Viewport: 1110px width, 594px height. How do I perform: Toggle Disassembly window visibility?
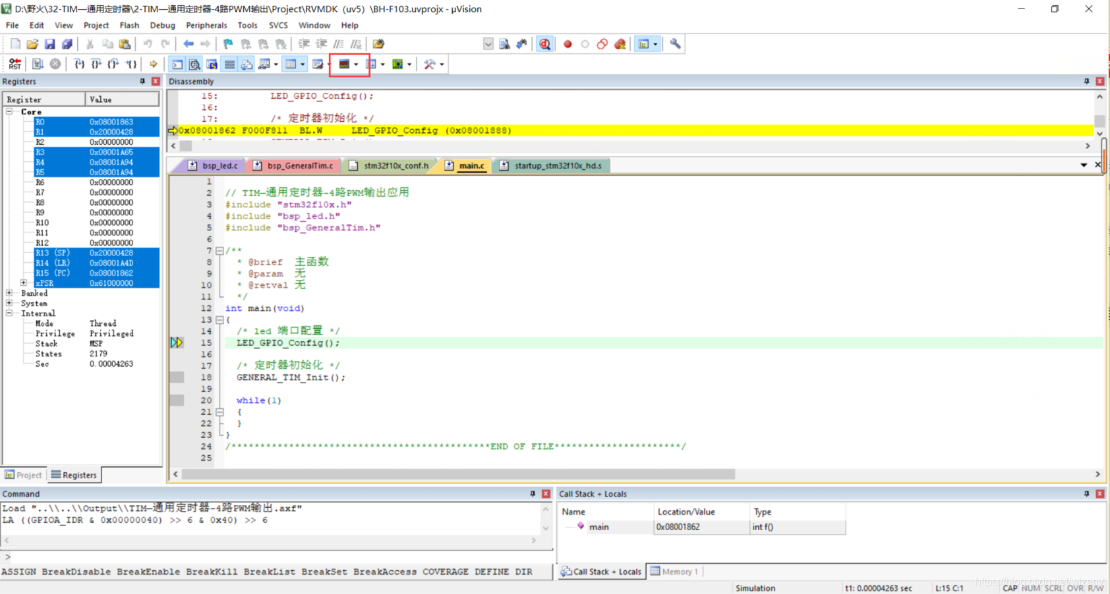[x=195, y=64]
